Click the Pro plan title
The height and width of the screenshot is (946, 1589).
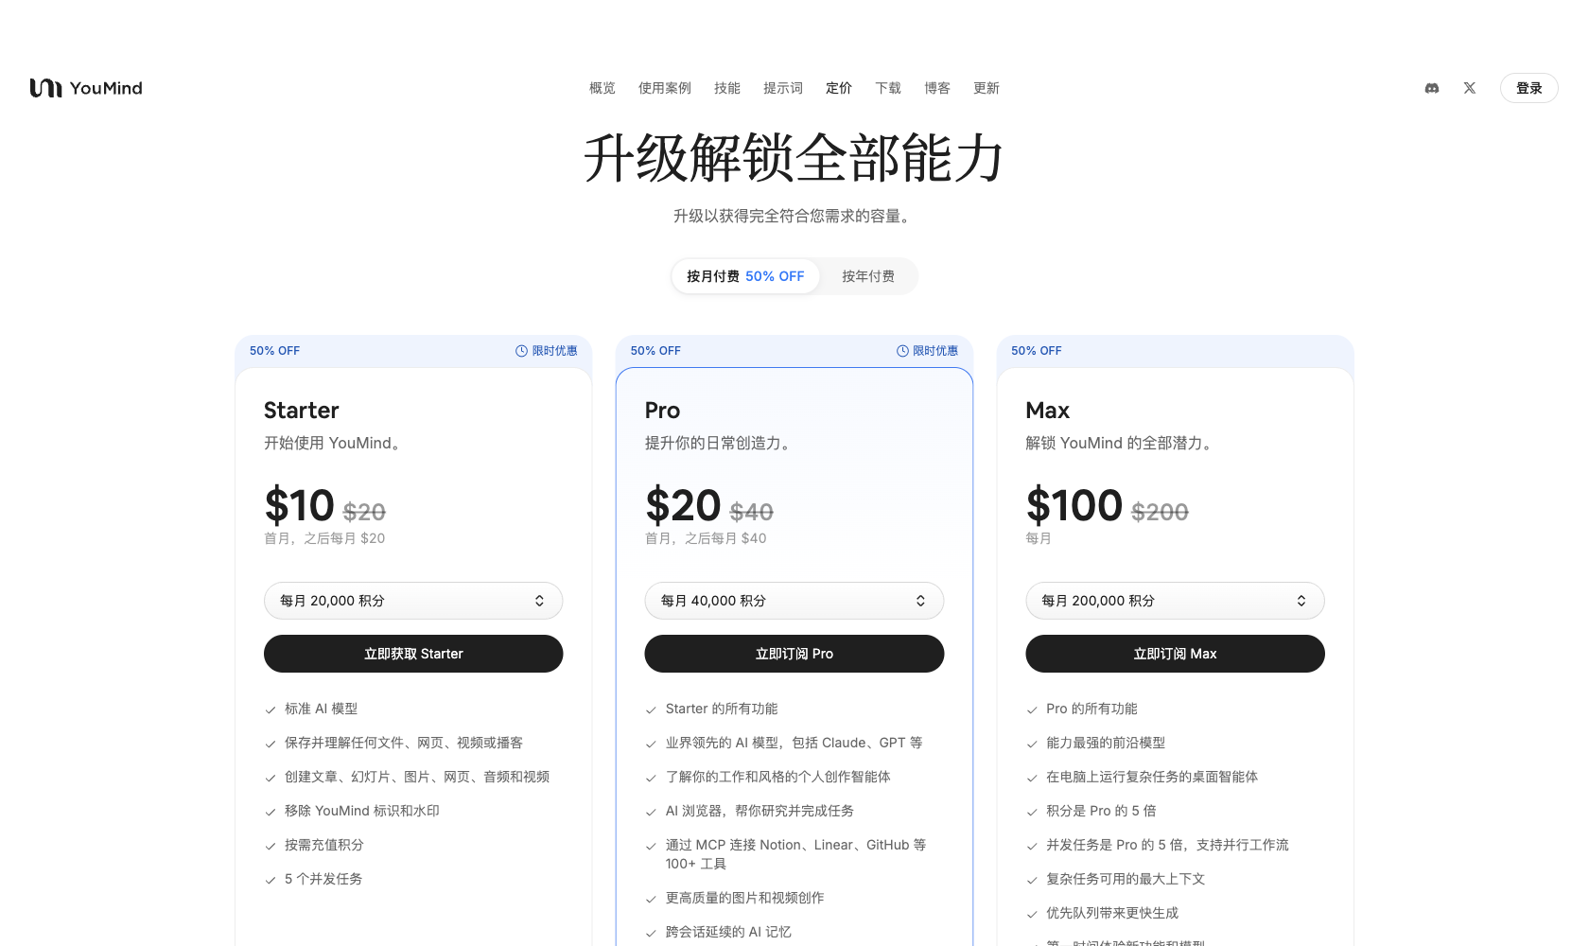[x=662, y=411]
